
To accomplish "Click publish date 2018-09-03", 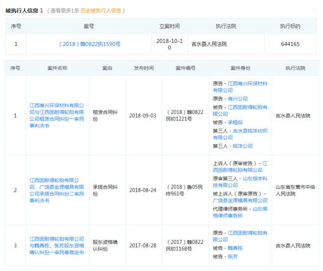I will point(143,115).
